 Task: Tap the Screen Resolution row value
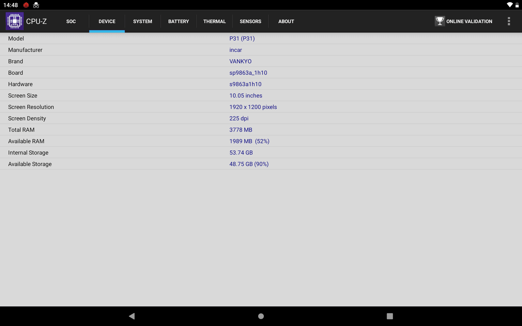(x=253, y=107)
